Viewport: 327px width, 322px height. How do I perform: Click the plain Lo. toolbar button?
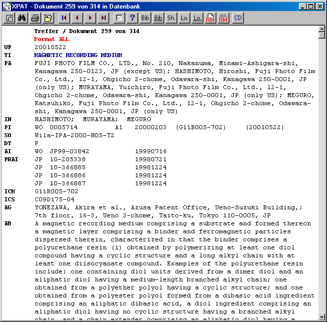coord(184,19)
